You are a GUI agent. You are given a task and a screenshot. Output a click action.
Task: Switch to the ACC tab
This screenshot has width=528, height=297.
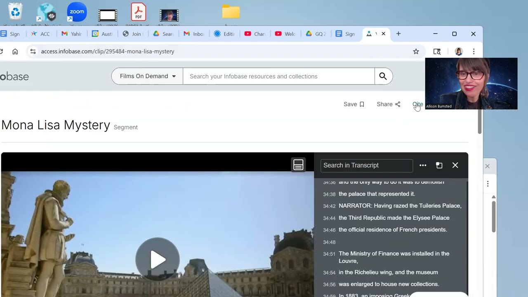point(41,34)
